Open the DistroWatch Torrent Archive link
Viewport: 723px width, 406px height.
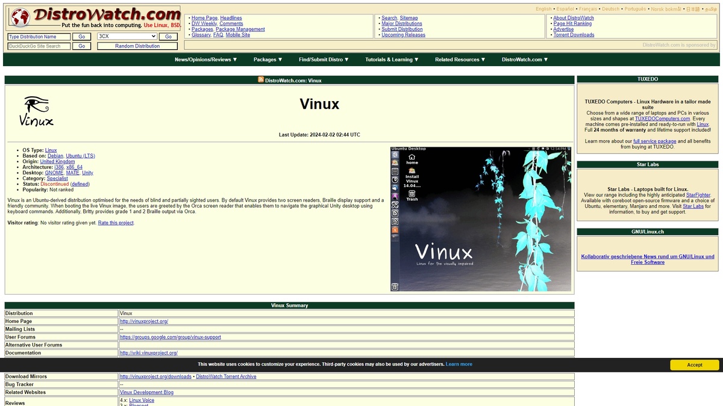pyautogui.click(x=226, y=377)
